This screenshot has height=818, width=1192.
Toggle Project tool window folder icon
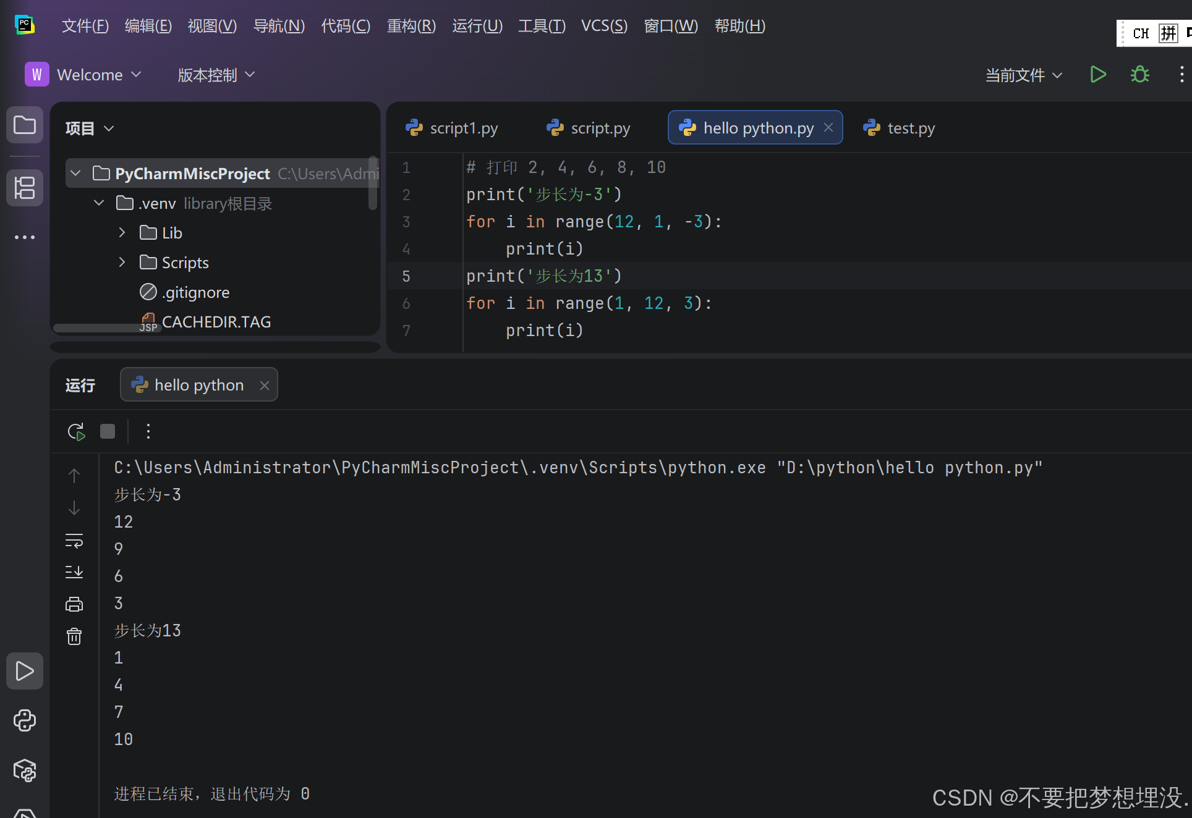coord(25,125)
